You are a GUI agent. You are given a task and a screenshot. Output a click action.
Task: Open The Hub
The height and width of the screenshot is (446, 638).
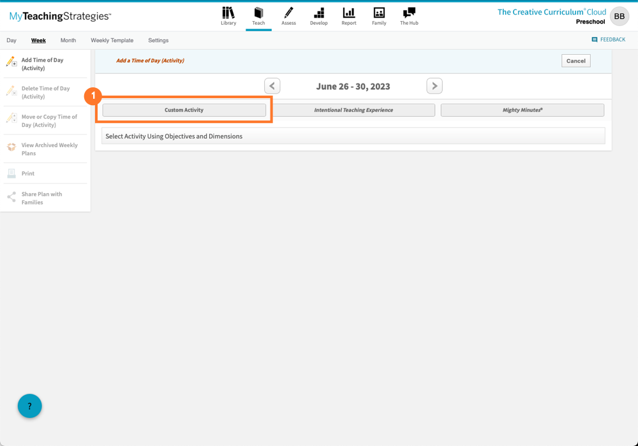pyautogui.click(x=409, y=16)
